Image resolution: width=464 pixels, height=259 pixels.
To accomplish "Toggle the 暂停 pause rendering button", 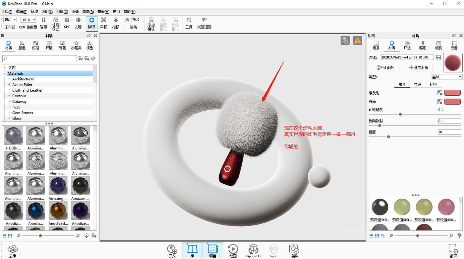I will 43,21.
